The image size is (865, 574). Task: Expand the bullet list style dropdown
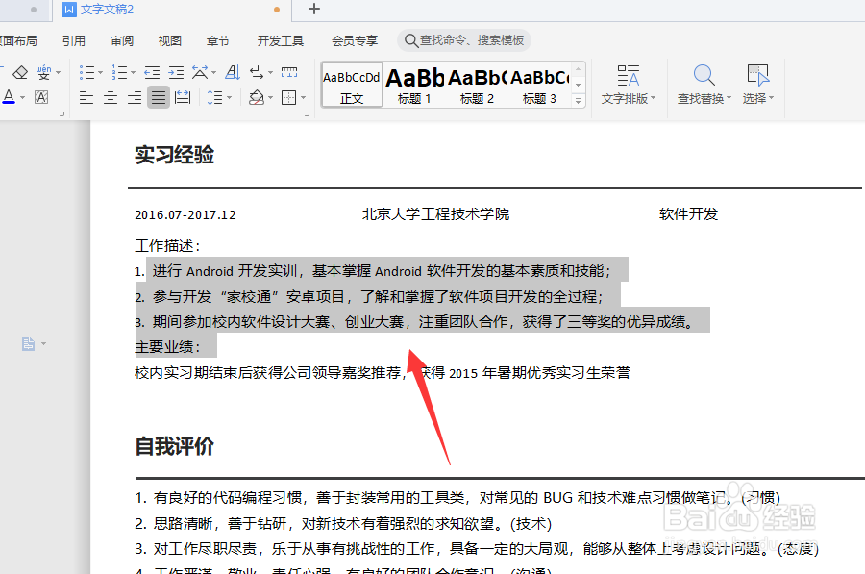[100, 72]
